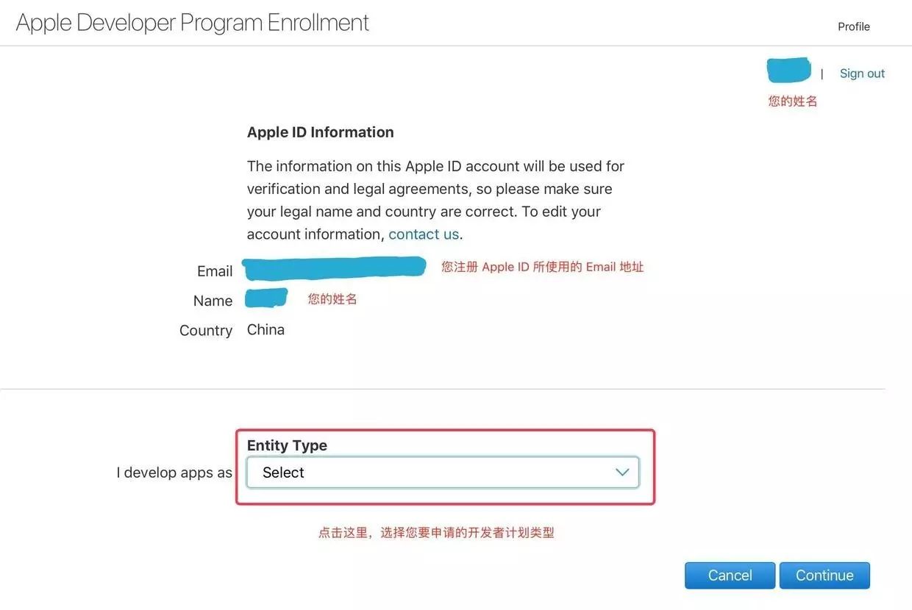Click the Email field label
912x610 pixels.
[215, 271]
